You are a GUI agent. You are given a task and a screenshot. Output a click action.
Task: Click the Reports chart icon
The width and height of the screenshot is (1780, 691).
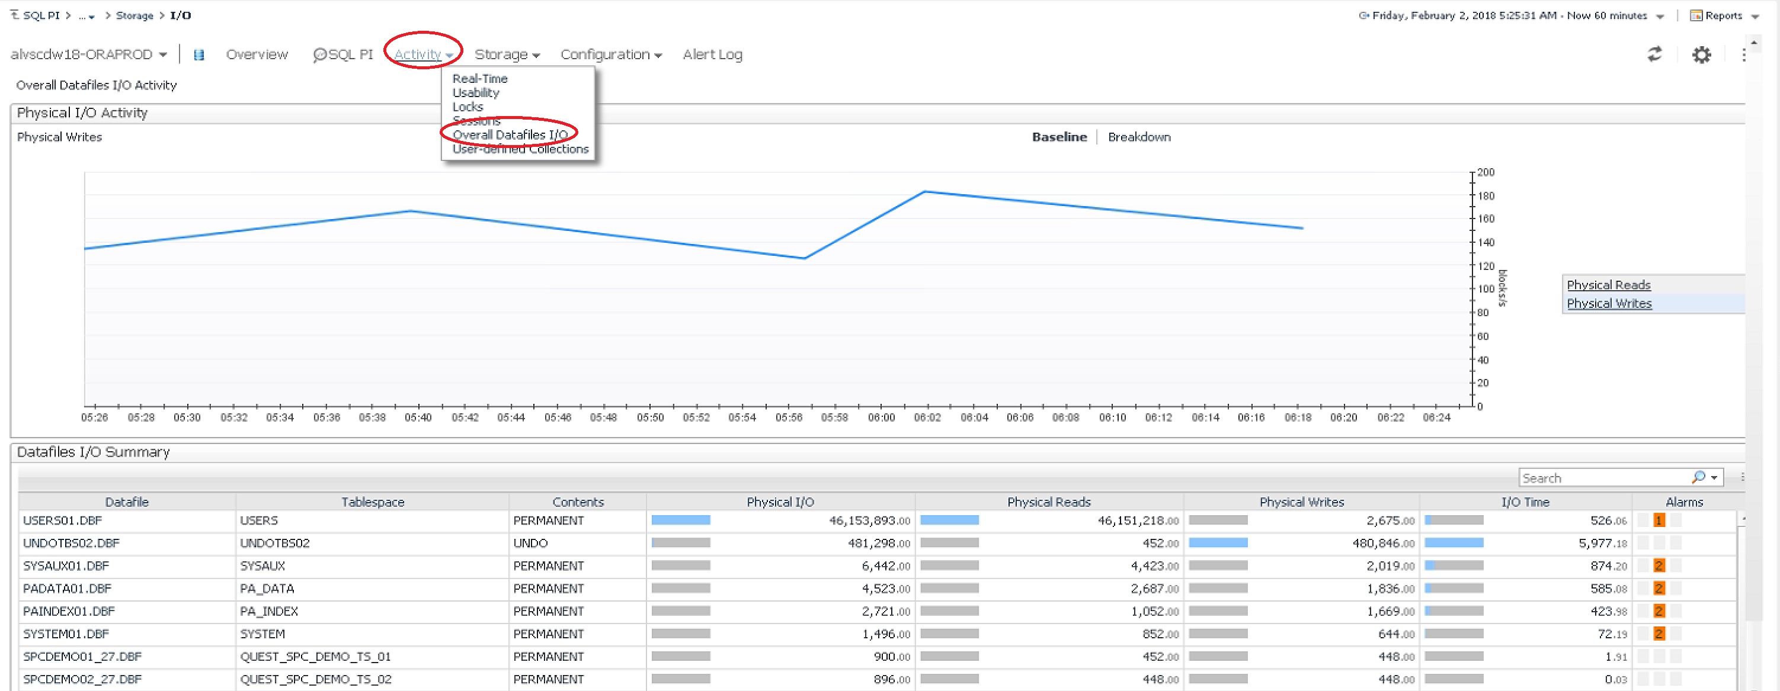pos(1695,15)
